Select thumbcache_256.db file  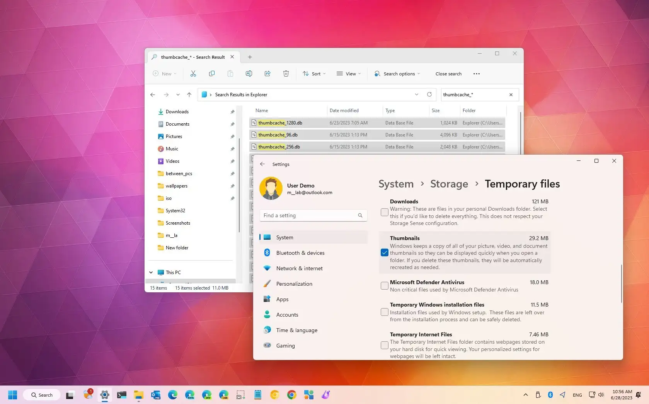[x=377, y=147]
